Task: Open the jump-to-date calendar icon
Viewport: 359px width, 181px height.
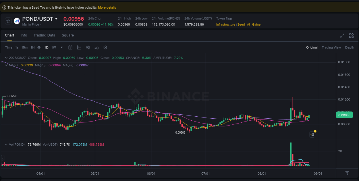Action: coord(70,47)
